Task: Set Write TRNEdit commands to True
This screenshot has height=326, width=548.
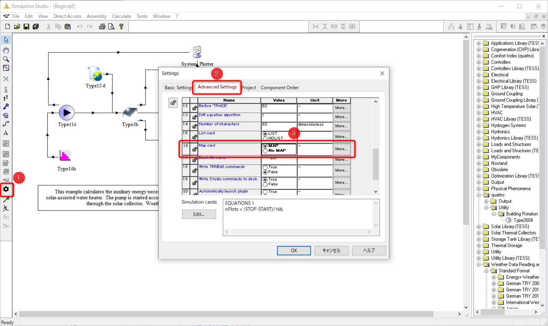Action: click(x=265, y=167)
